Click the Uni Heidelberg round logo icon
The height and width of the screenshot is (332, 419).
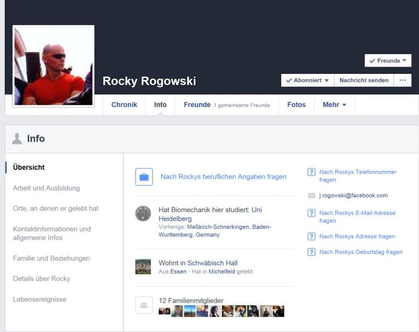pyautogui.click(x=143, y=213)
